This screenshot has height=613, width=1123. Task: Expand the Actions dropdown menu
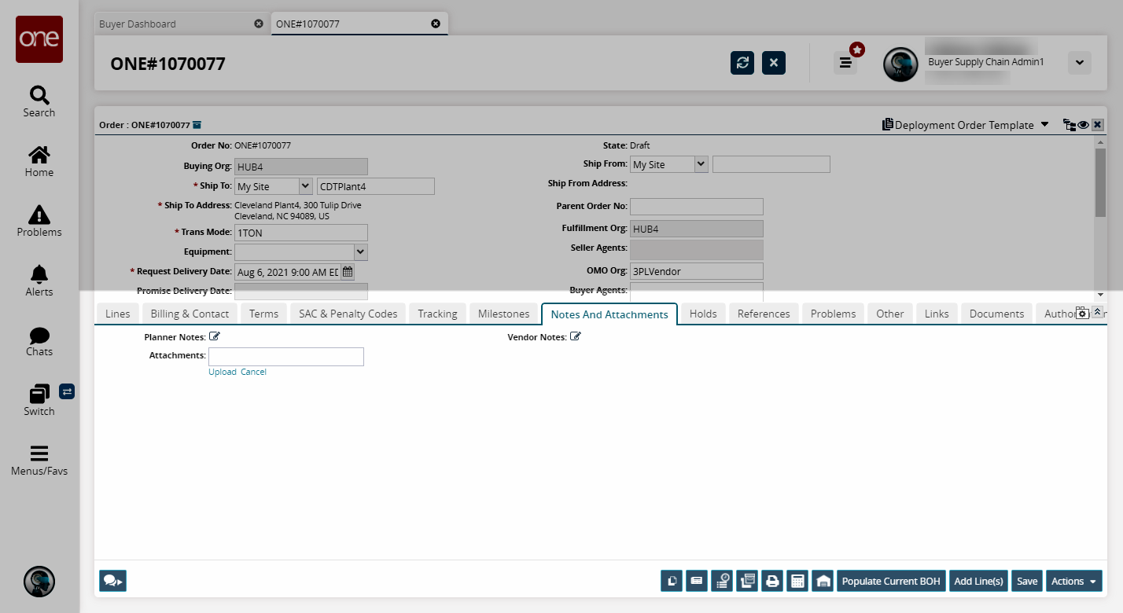(1073, 581)
